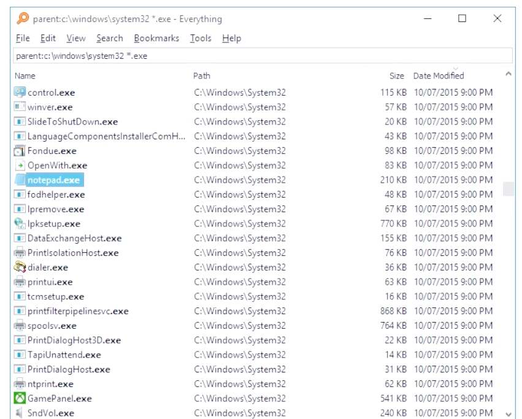Screen dimensions: 522x419
Task: Click the scrollbar up arrow
Action: tap(509, 74)
